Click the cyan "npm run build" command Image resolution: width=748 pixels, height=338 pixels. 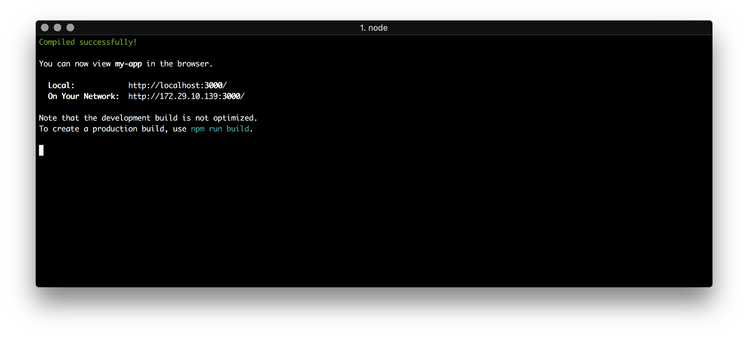click(x=220, y=129)
